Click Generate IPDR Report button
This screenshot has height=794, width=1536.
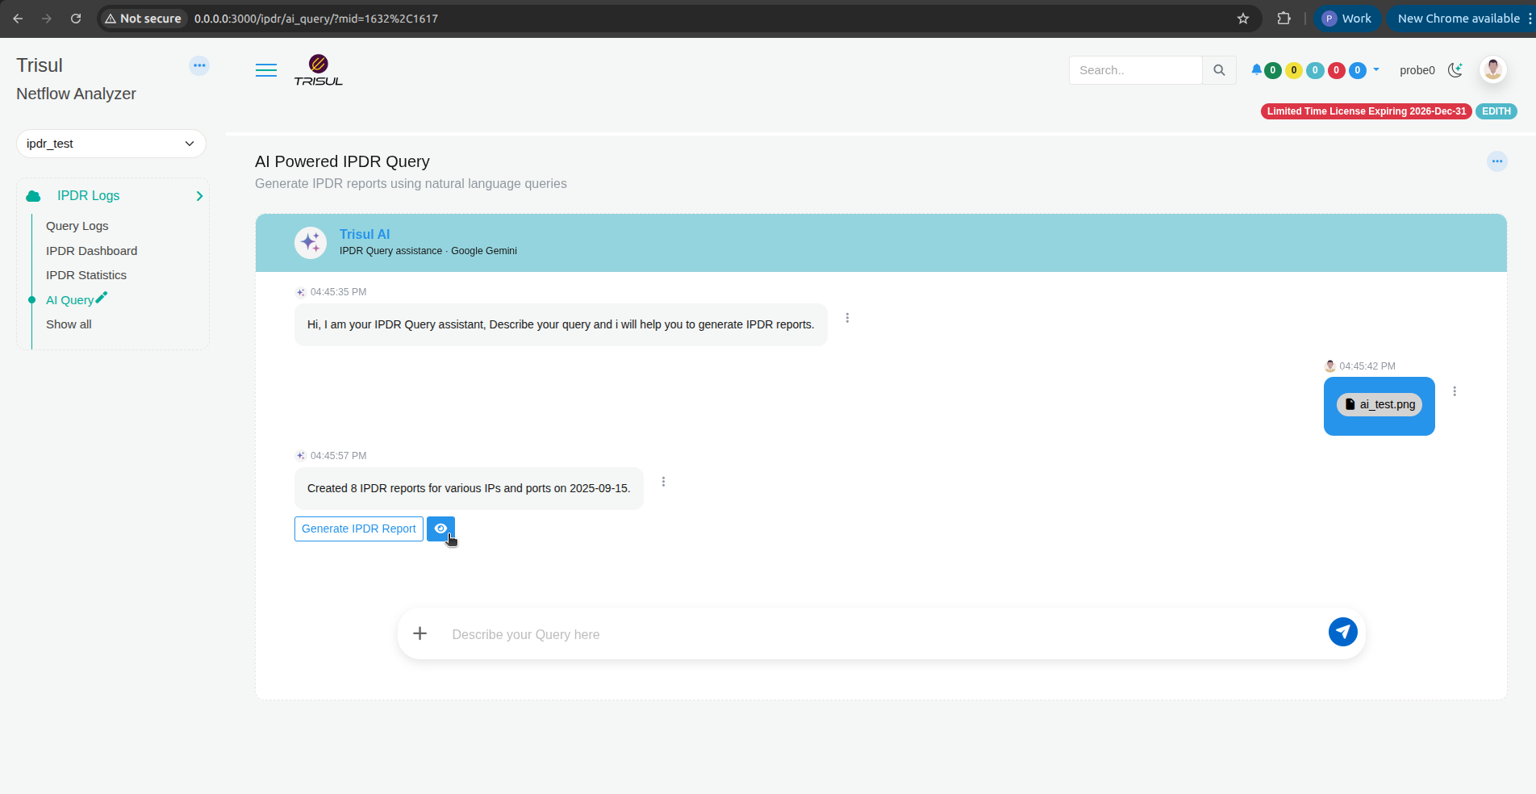[359, 529]
